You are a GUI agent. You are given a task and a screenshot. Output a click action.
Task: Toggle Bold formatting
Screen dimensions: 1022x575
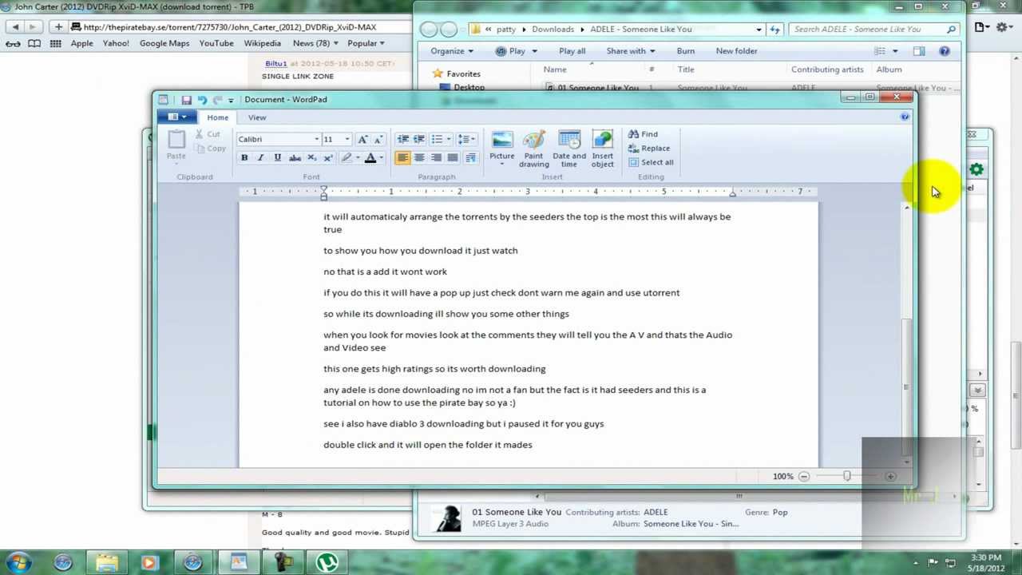[244, 158]
